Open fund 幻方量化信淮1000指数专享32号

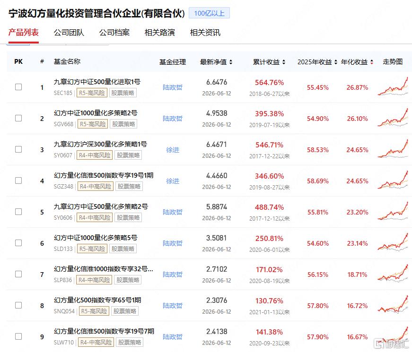(x=104, y=269)
